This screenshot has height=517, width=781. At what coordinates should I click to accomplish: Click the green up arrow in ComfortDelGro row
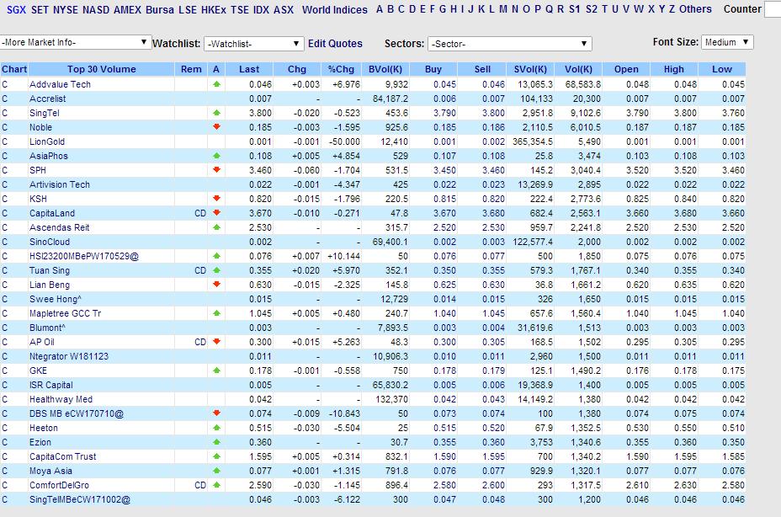pyautogui.click(x=216, y=485)
